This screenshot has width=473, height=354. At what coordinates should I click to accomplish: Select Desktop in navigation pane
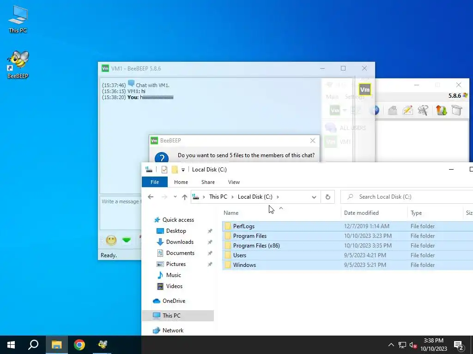pos(176,231)
